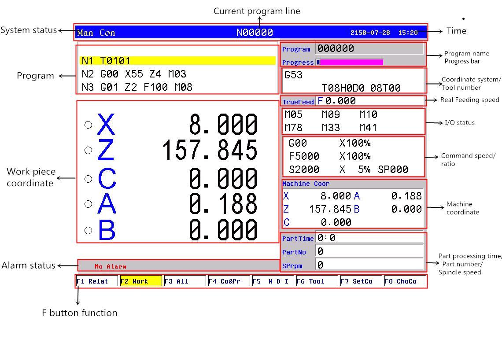Click the PartTime value field
The image size is (502, 339).
coord(369,238)
